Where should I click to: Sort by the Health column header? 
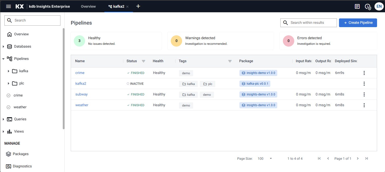pyautogui.click(x=158, y=61)
